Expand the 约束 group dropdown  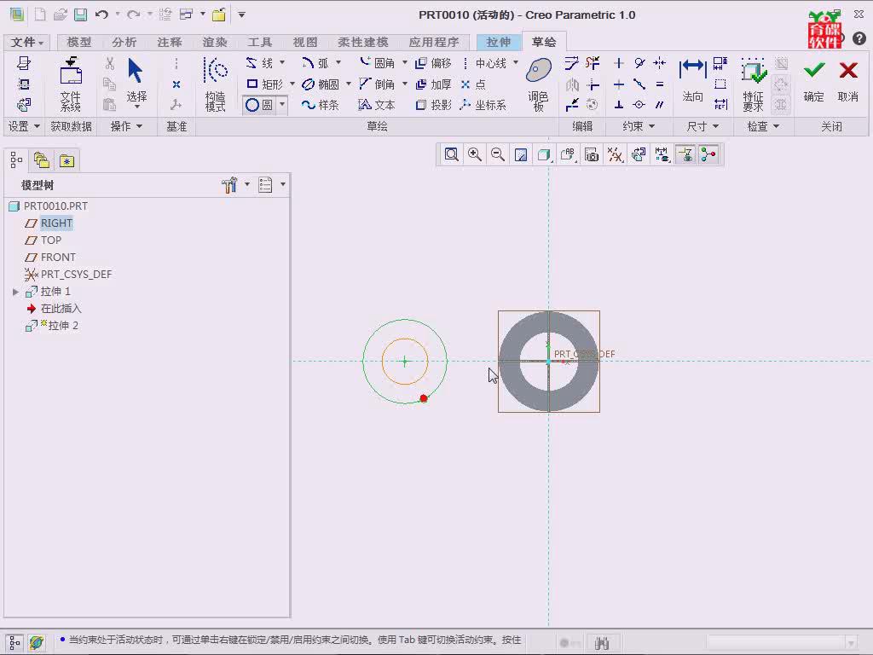click(x=652, y=126)
